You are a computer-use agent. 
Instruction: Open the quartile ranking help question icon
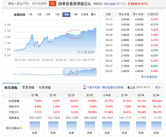(20, 128)
